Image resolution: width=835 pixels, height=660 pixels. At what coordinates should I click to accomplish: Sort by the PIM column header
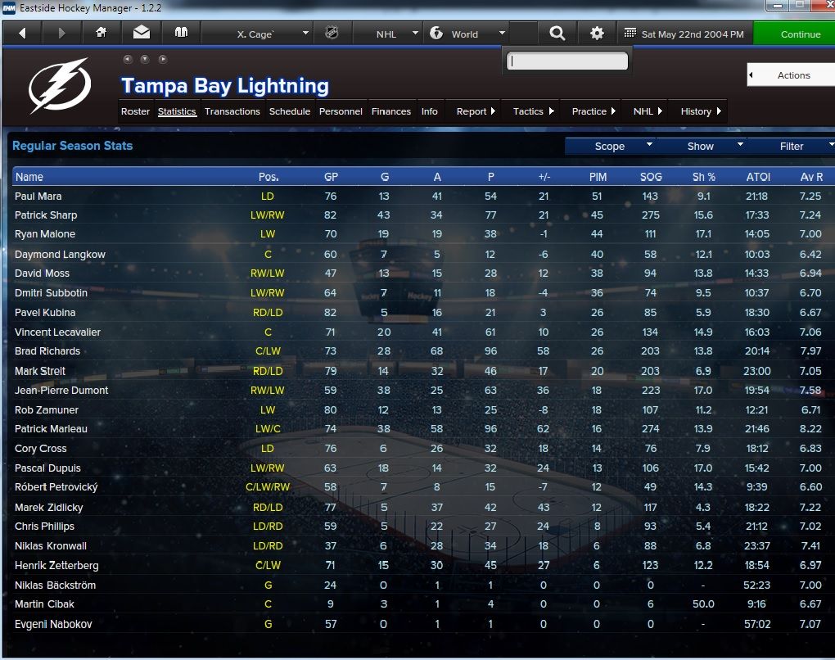point(598,177)
